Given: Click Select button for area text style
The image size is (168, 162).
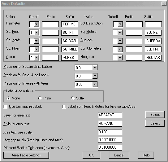Looking at the screenshot, I should pyautogui.click(x=155, y=123).
